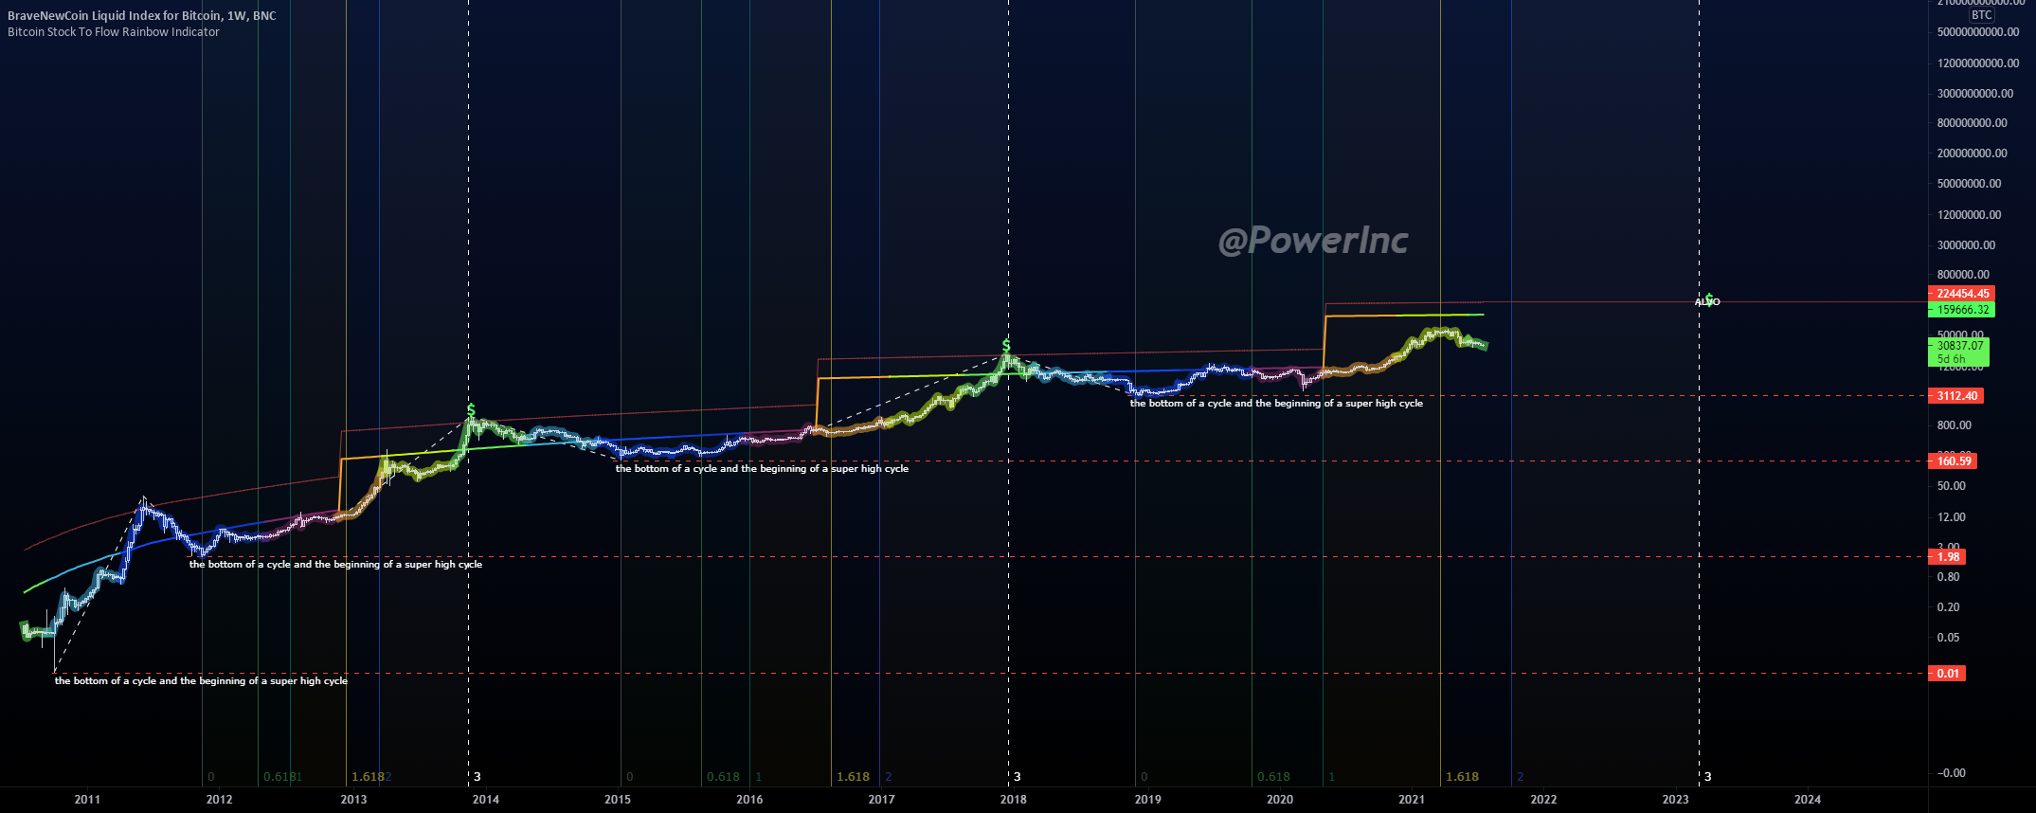Screen dimensions: 2036x813
Task: Click the 50000000000.00 price axis value
Action: [x=1978, y=32]
